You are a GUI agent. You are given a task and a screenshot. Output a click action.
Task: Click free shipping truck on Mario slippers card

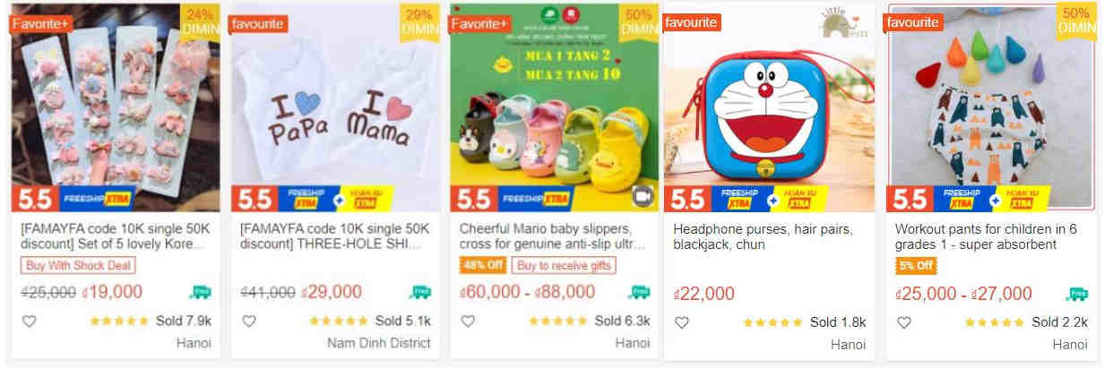tap(639, 292)
